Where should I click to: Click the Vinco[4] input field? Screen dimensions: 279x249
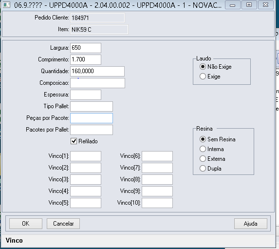coord(86,191)
